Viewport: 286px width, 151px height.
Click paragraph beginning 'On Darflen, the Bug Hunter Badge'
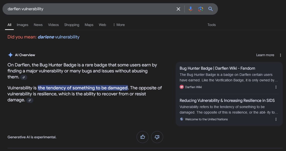[x=82, y=71]
